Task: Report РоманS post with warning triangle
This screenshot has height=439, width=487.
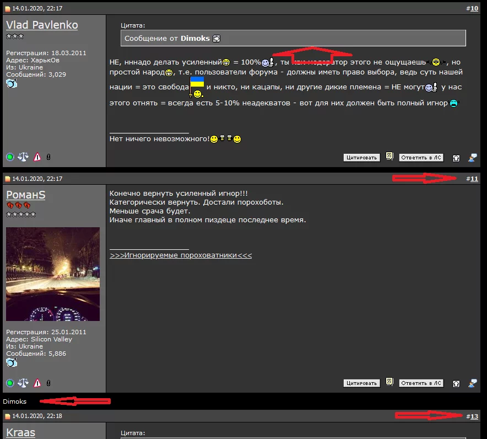Action: (x=37, y=383)
